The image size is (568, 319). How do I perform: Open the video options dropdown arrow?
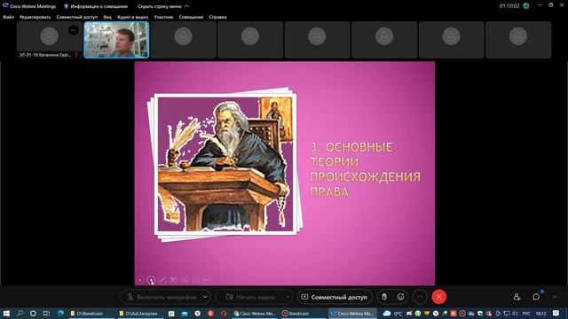(x=288, y=297)
